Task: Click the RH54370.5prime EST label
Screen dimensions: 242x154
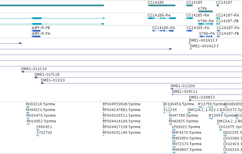Action: tap(187, 133)
